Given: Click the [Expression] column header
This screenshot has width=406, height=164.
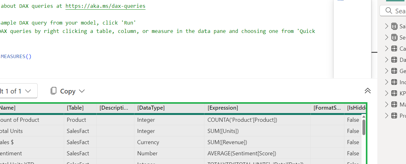Looking at the screenshot, I should click(x=222, y=108).
